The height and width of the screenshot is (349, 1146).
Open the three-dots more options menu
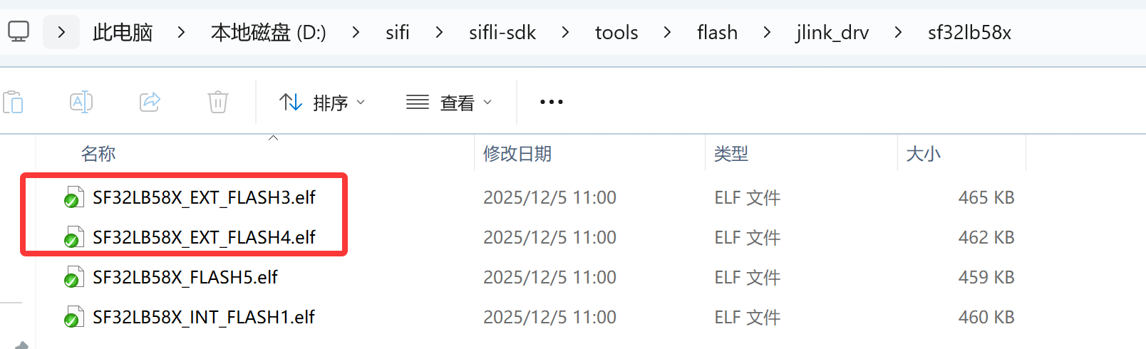point(552,103)
